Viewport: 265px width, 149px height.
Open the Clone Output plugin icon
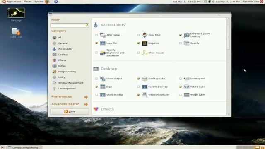click(x=103, y=79)
